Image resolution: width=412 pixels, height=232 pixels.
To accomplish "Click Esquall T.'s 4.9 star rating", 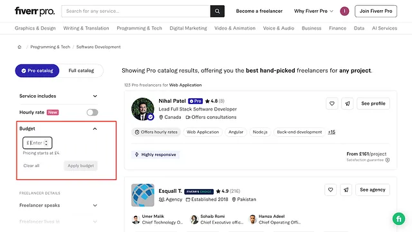I will (x=228, y=191).
